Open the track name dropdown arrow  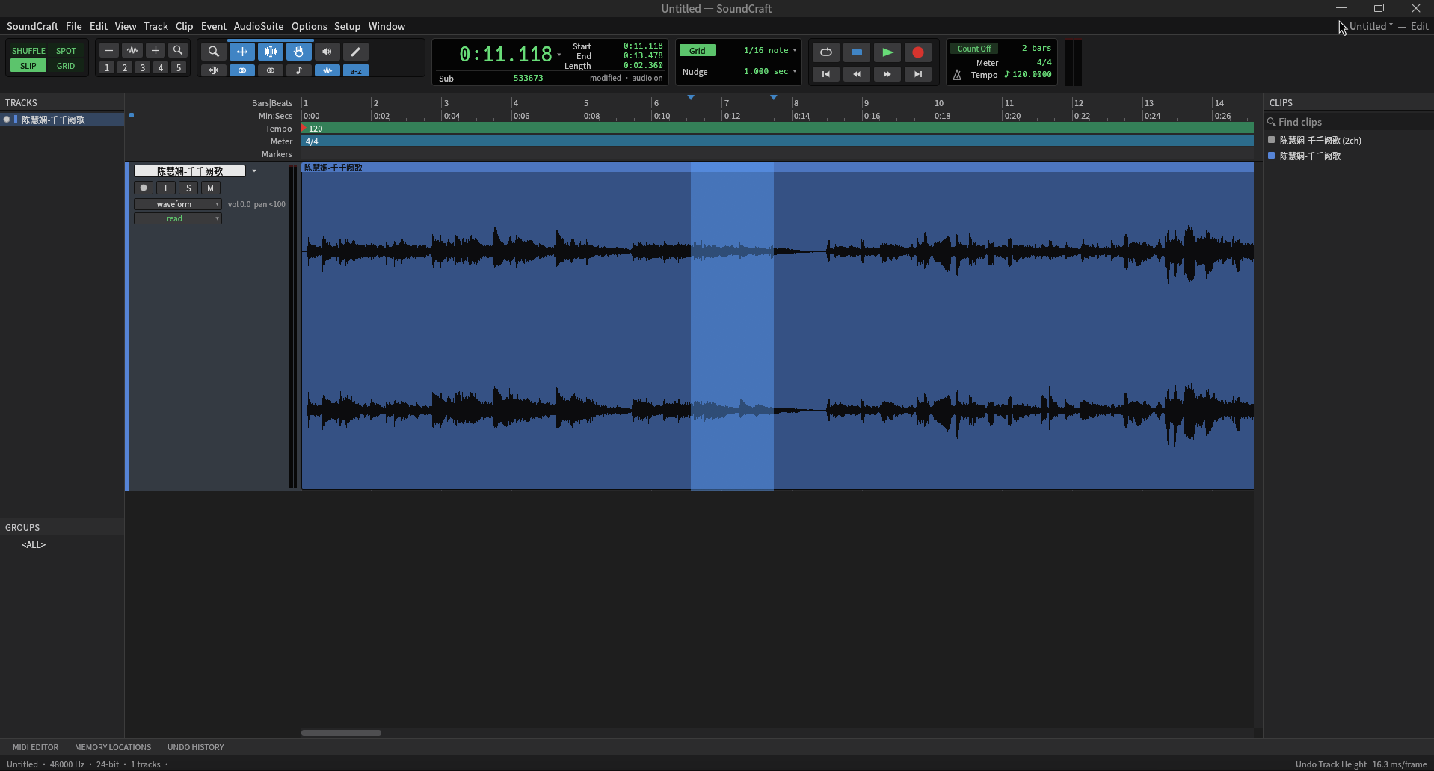pyautogui.click(x=254, y=171)
